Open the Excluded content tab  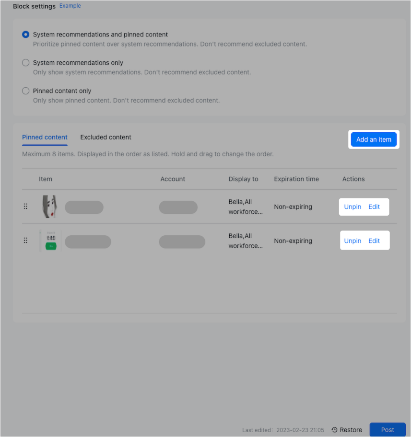point(106,137)
